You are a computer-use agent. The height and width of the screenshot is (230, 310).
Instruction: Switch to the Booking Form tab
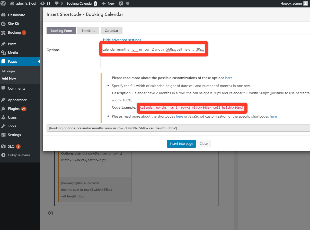pos(61,31)
